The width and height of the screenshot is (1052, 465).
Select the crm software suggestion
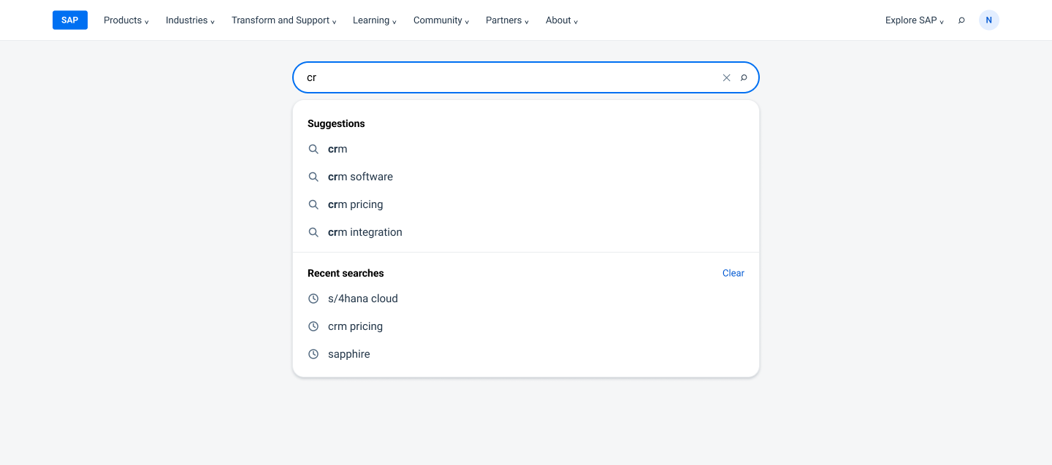526,177
